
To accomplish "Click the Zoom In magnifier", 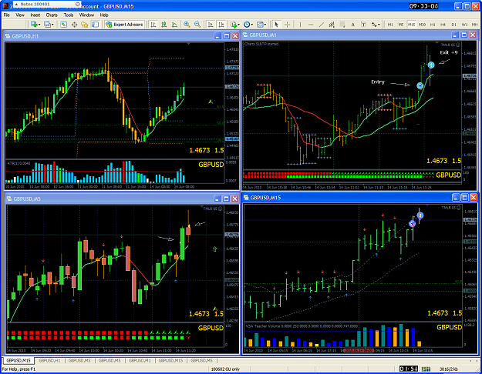I will 187,25.
